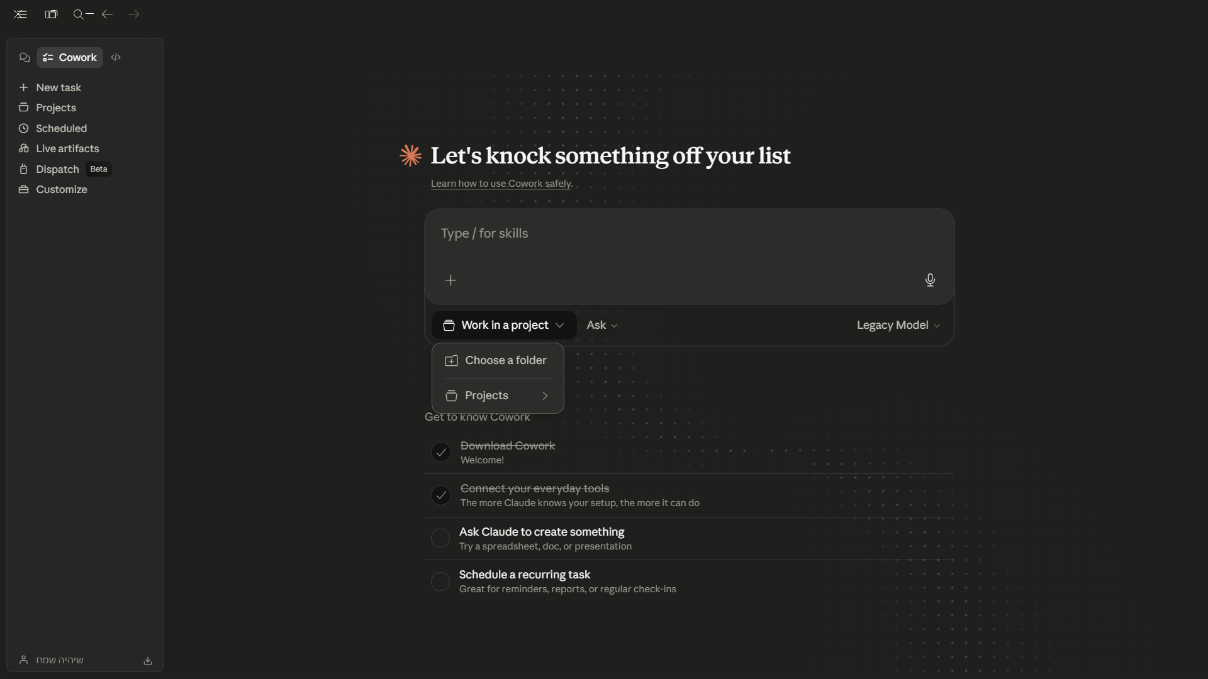1208x679 pixels.
Task: Click the microphone voice input icon
Action: 930,280
